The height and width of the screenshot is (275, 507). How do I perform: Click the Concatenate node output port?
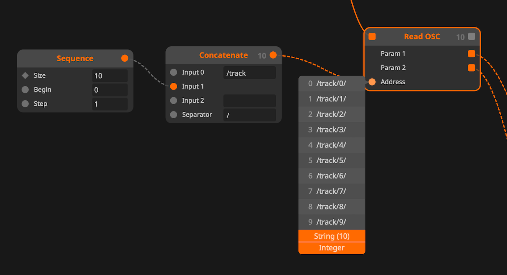point(273,55)
